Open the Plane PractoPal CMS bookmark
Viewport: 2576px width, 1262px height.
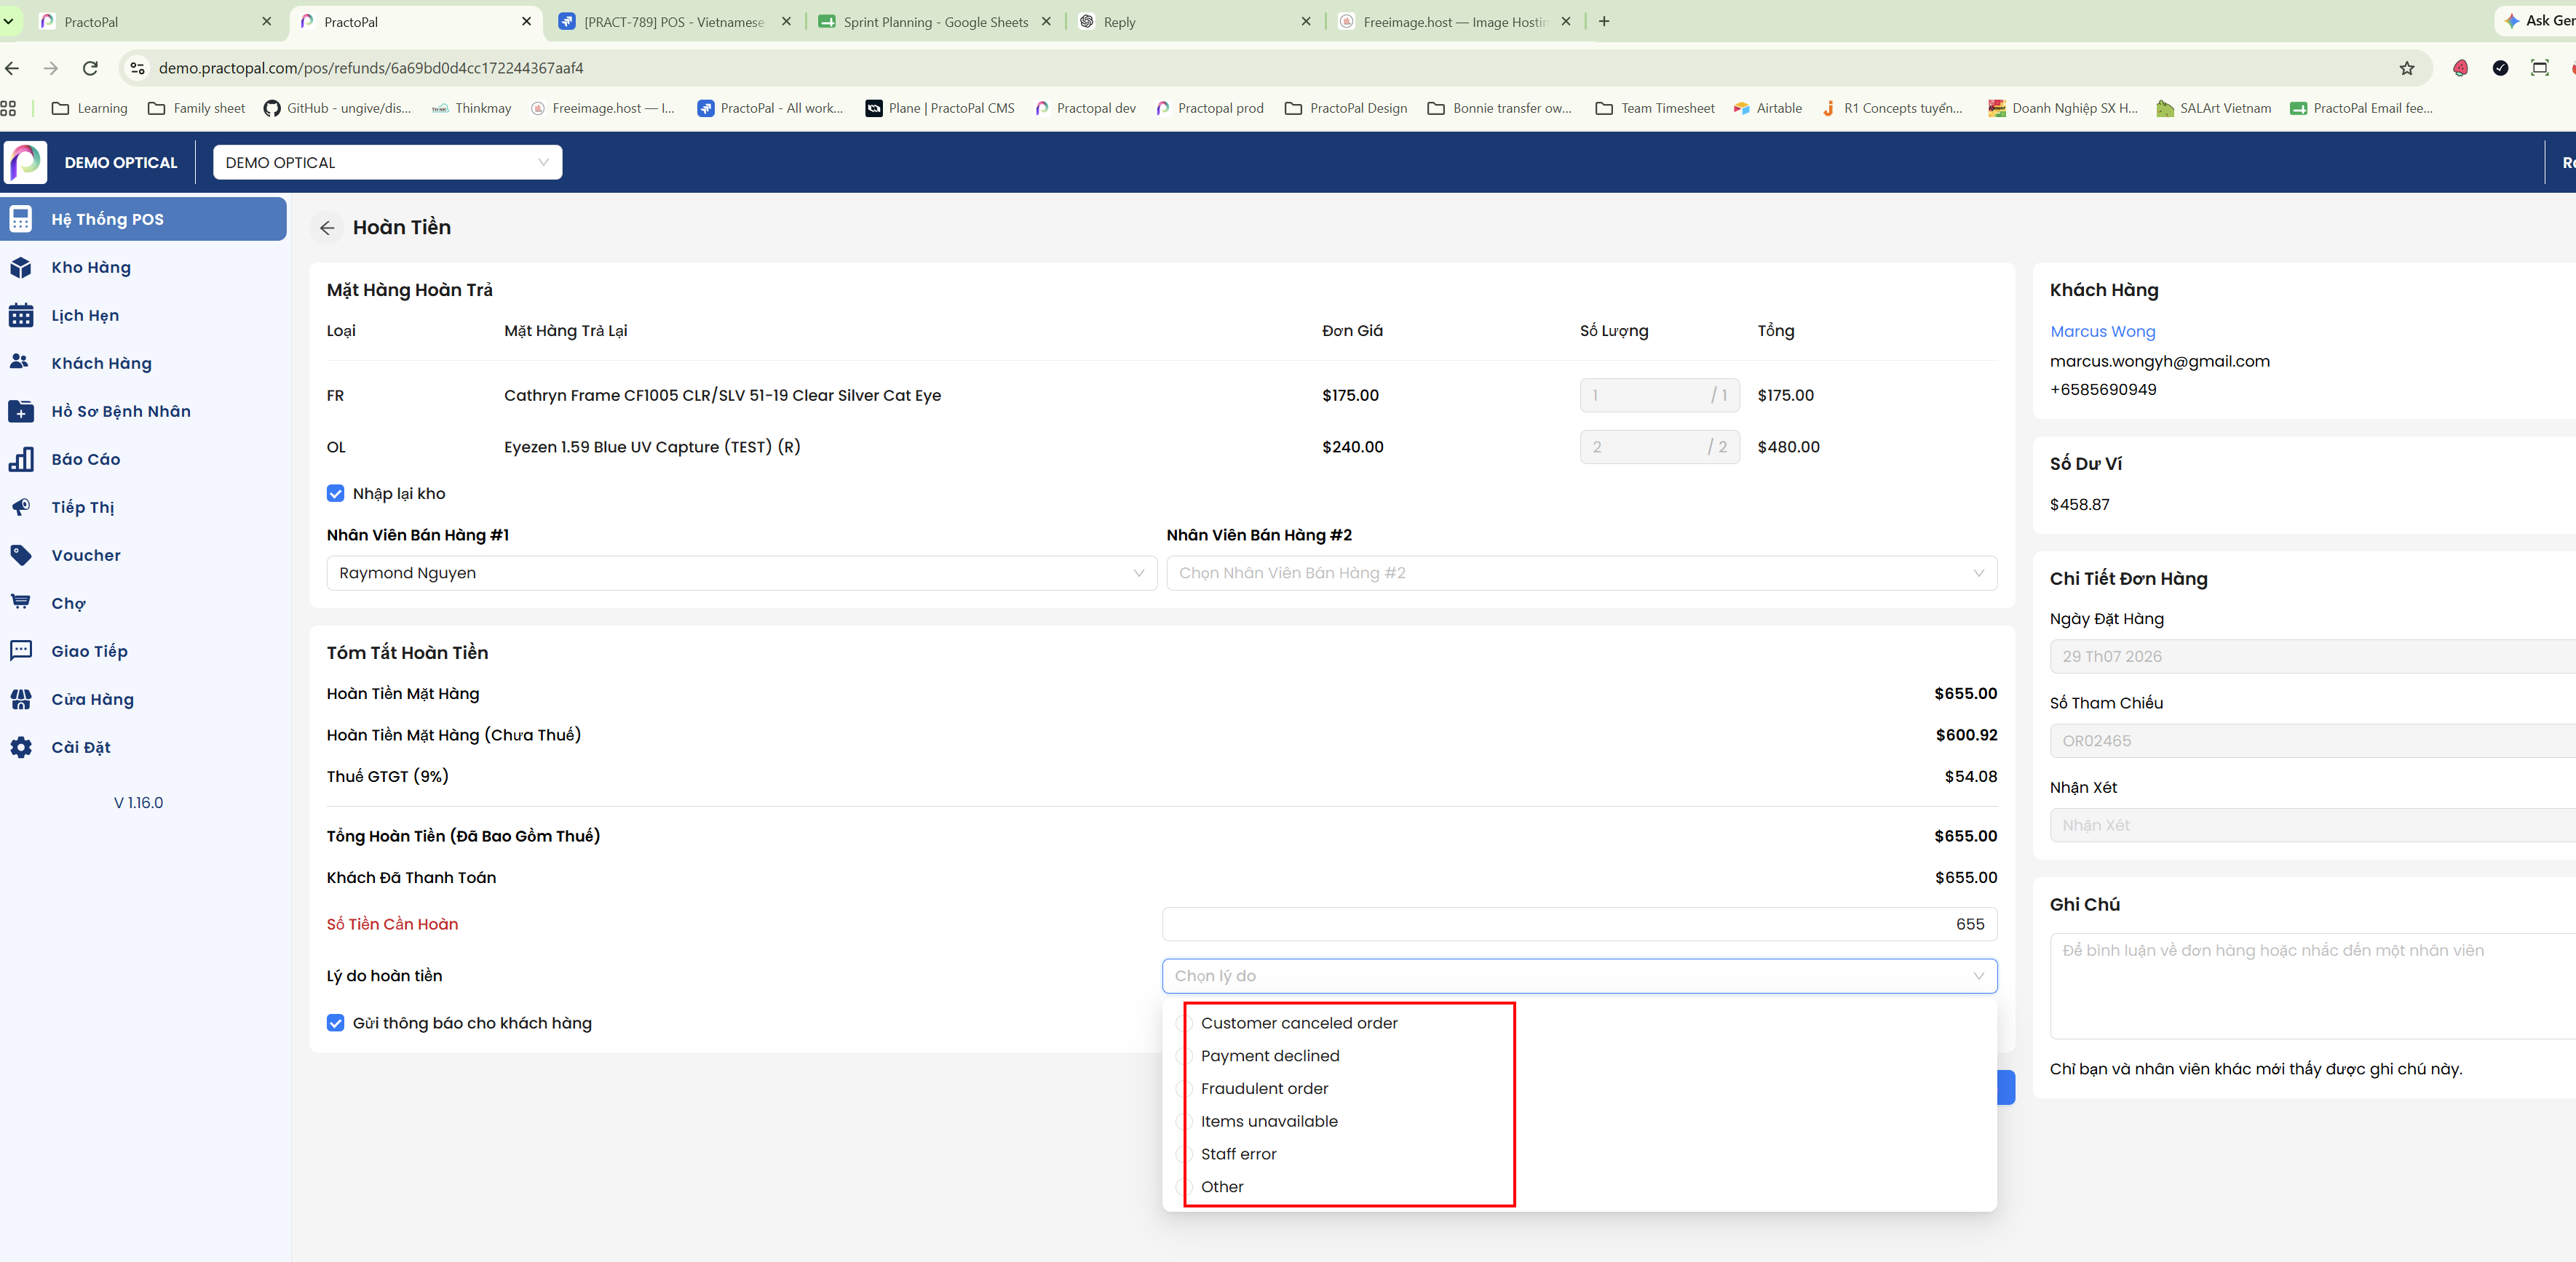[x=940, y=108]
